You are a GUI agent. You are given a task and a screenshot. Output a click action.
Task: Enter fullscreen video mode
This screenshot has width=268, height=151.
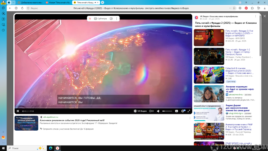point(189,111)
